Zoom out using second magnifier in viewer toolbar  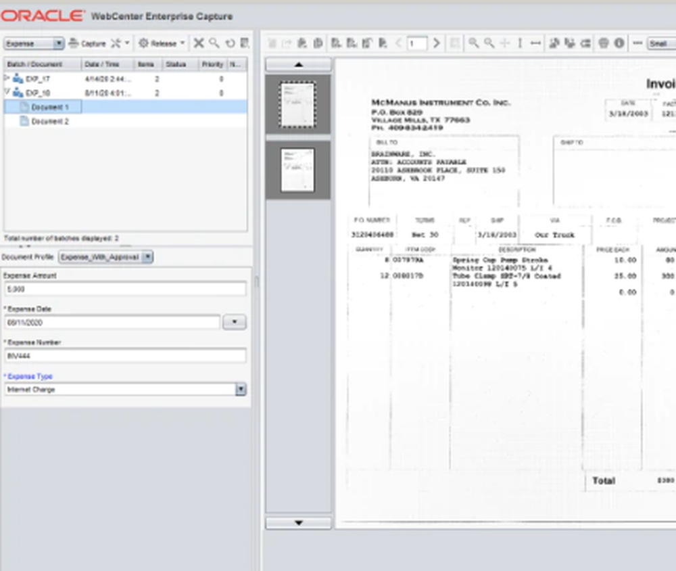(x=489, y=43)
